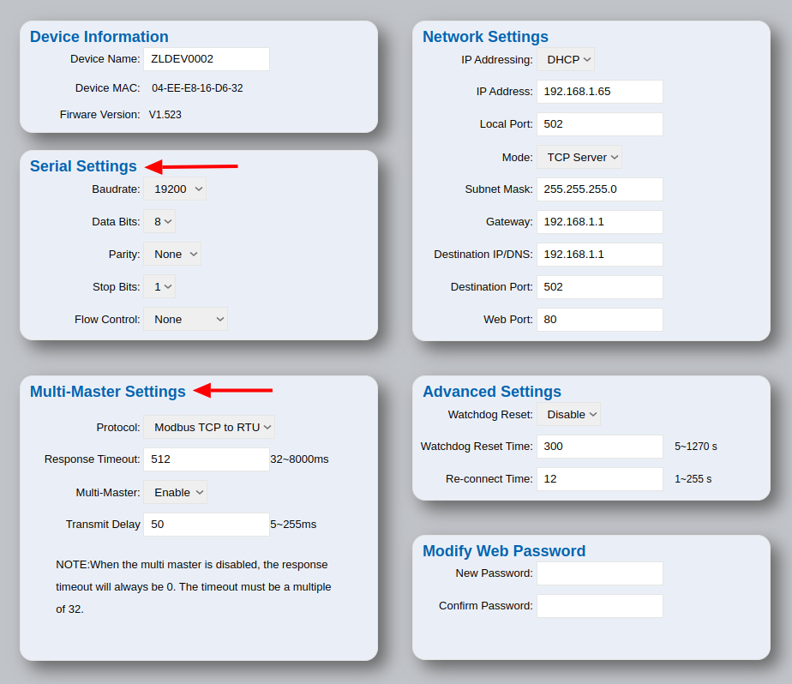Click the IP Addressing label
This screenshot has width=792, height=684.
(x=497, y=60)
